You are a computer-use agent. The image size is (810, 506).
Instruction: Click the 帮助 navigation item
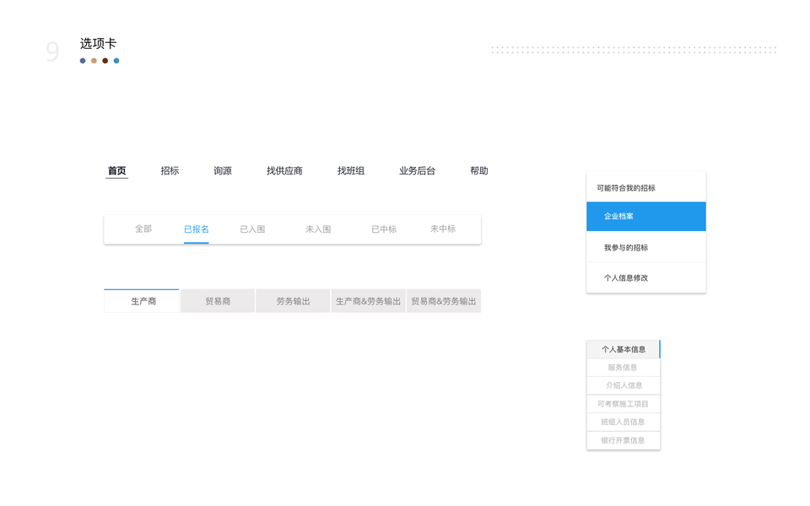tap(479, 170)
